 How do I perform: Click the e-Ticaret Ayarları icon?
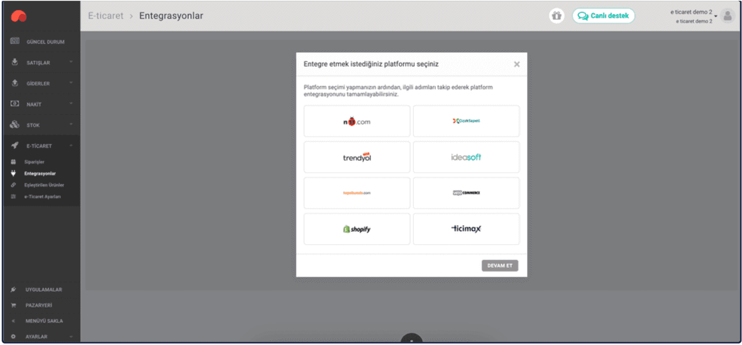(13, 197)
